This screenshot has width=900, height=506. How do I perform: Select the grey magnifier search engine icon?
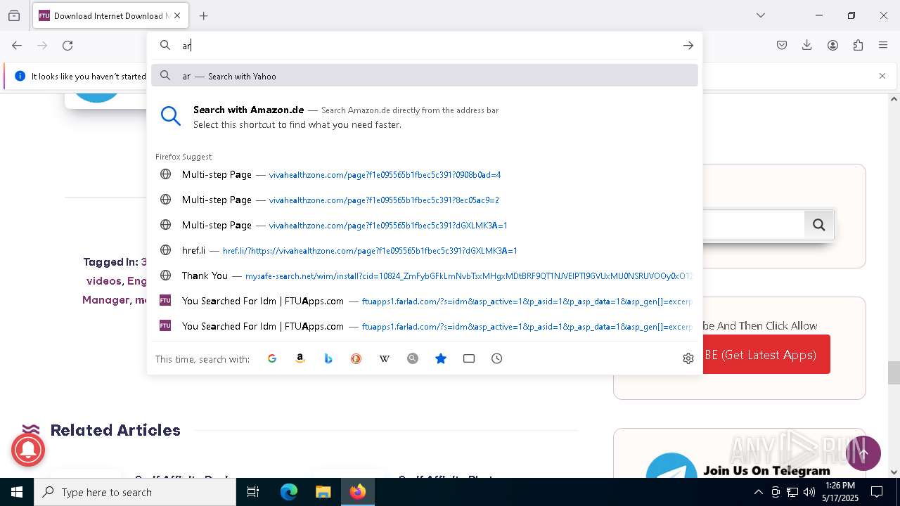point(413,358)
